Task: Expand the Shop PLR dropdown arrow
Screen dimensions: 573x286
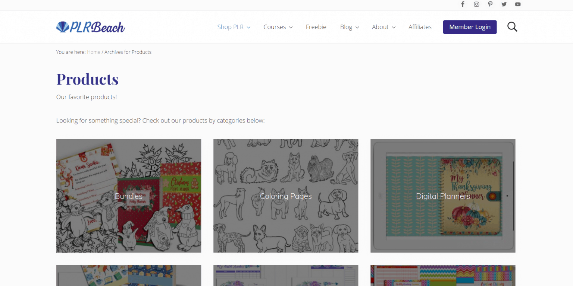Action: 248,27
